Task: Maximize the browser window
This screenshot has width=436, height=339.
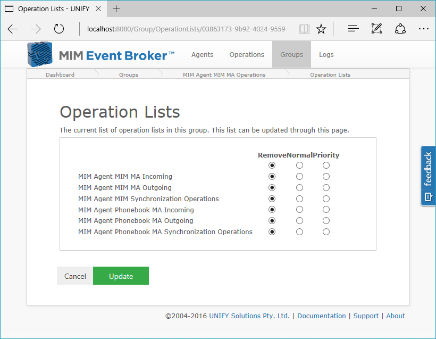Action: (x=399, y=9)
